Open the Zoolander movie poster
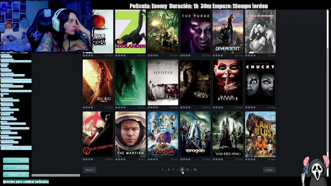This screenshot has width=331, height=186. pos(130,31)
